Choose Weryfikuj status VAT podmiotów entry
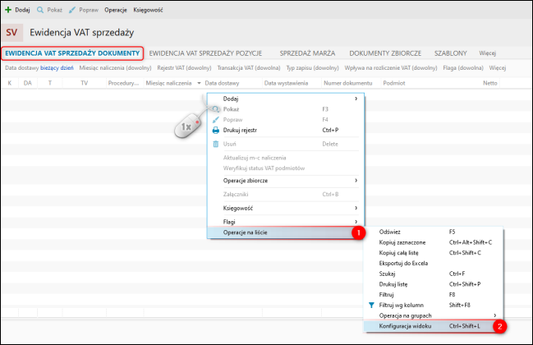This screenshot has height=345, width=533. (x=286, y=168)
